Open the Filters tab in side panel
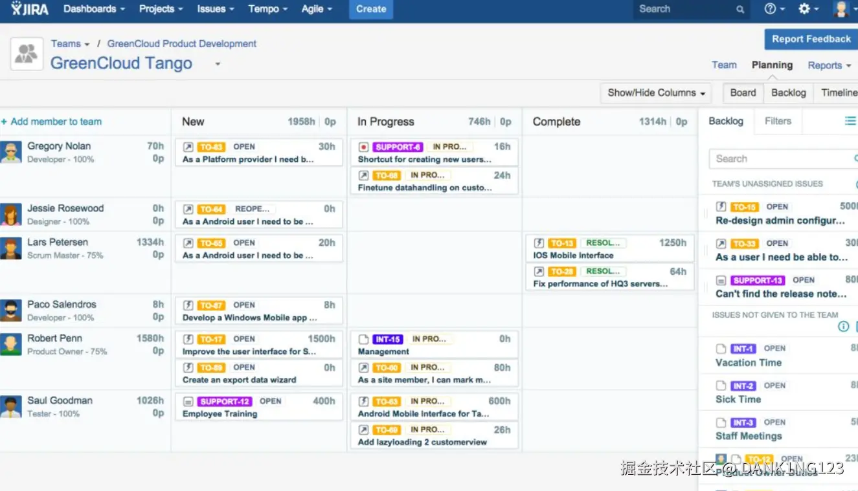The image size is (858, 491). tap(778, 121)
